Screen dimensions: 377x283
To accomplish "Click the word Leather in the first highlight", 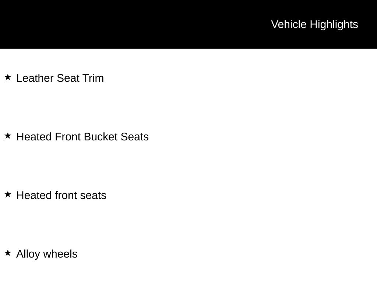I will click(35, 78).
